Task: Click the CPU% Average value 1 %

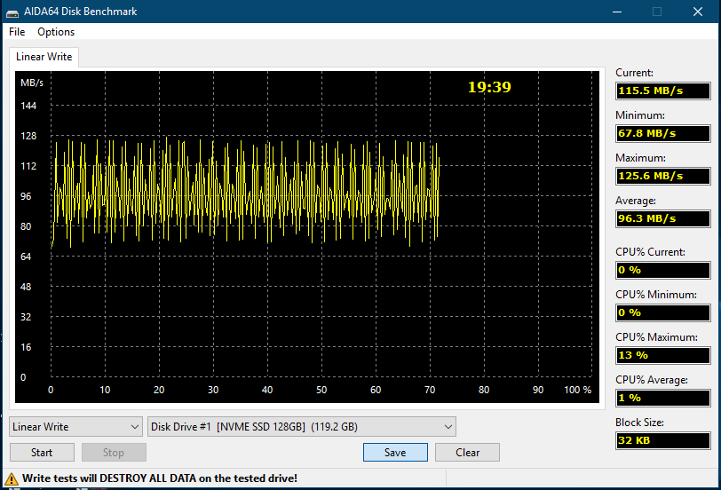Action: (663, 398)
